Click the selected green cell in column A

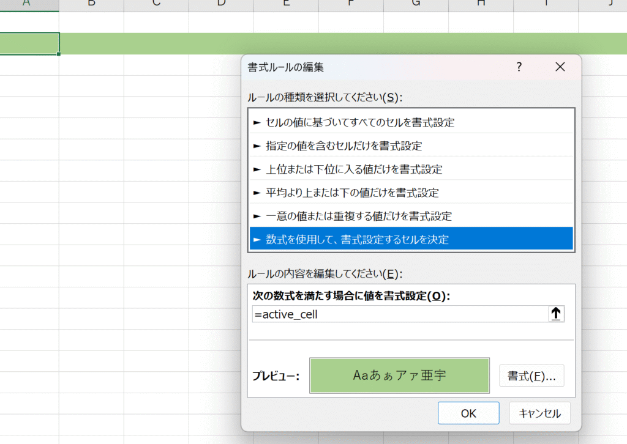pyautogui.click(x=29, y=43)
